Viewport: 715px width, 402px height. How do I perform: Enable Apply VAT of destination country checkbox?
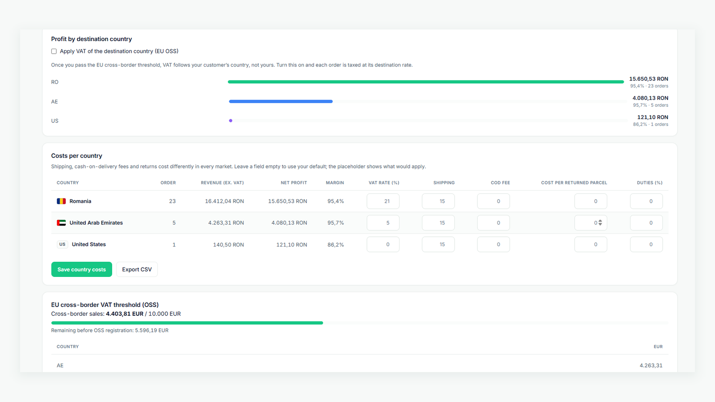tap(54, 51)
